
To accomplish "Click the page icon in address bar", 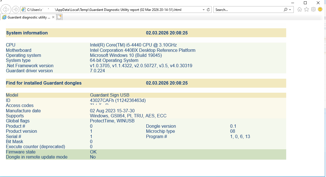I will [x=24, y=10].
